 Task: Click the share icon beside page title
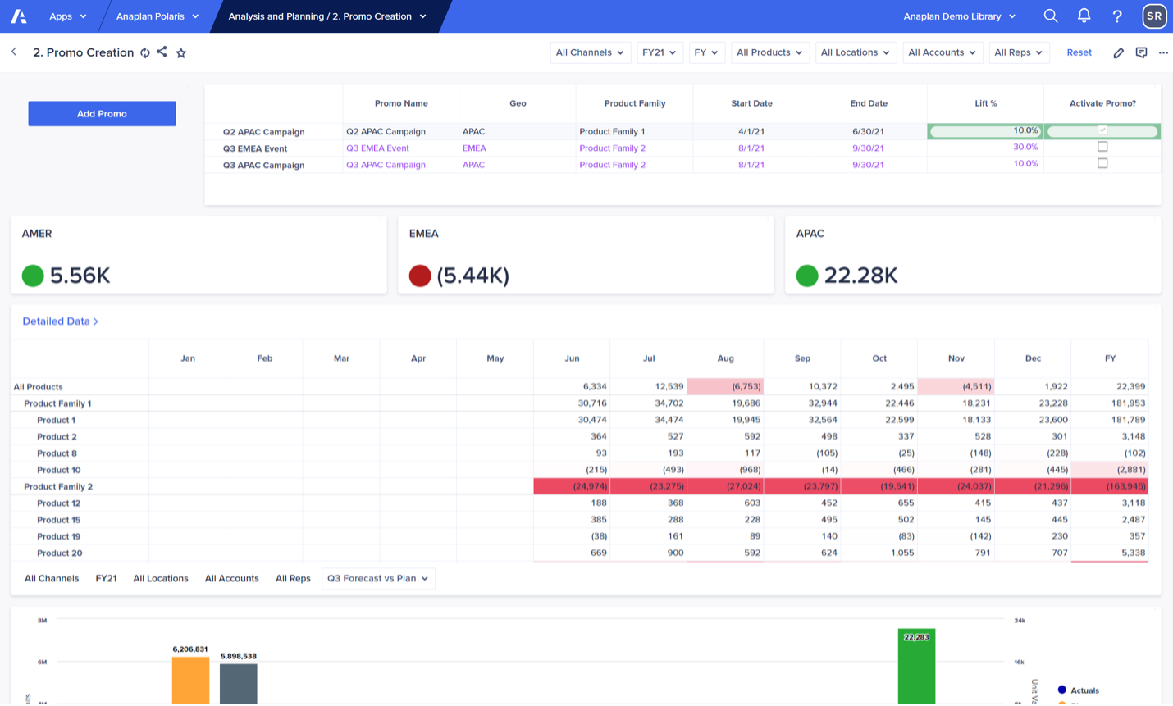tap(162, 52)
